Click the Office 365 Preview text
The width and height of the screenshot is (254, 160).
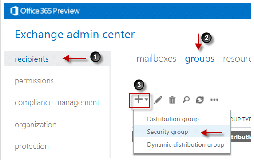(50, 11)
